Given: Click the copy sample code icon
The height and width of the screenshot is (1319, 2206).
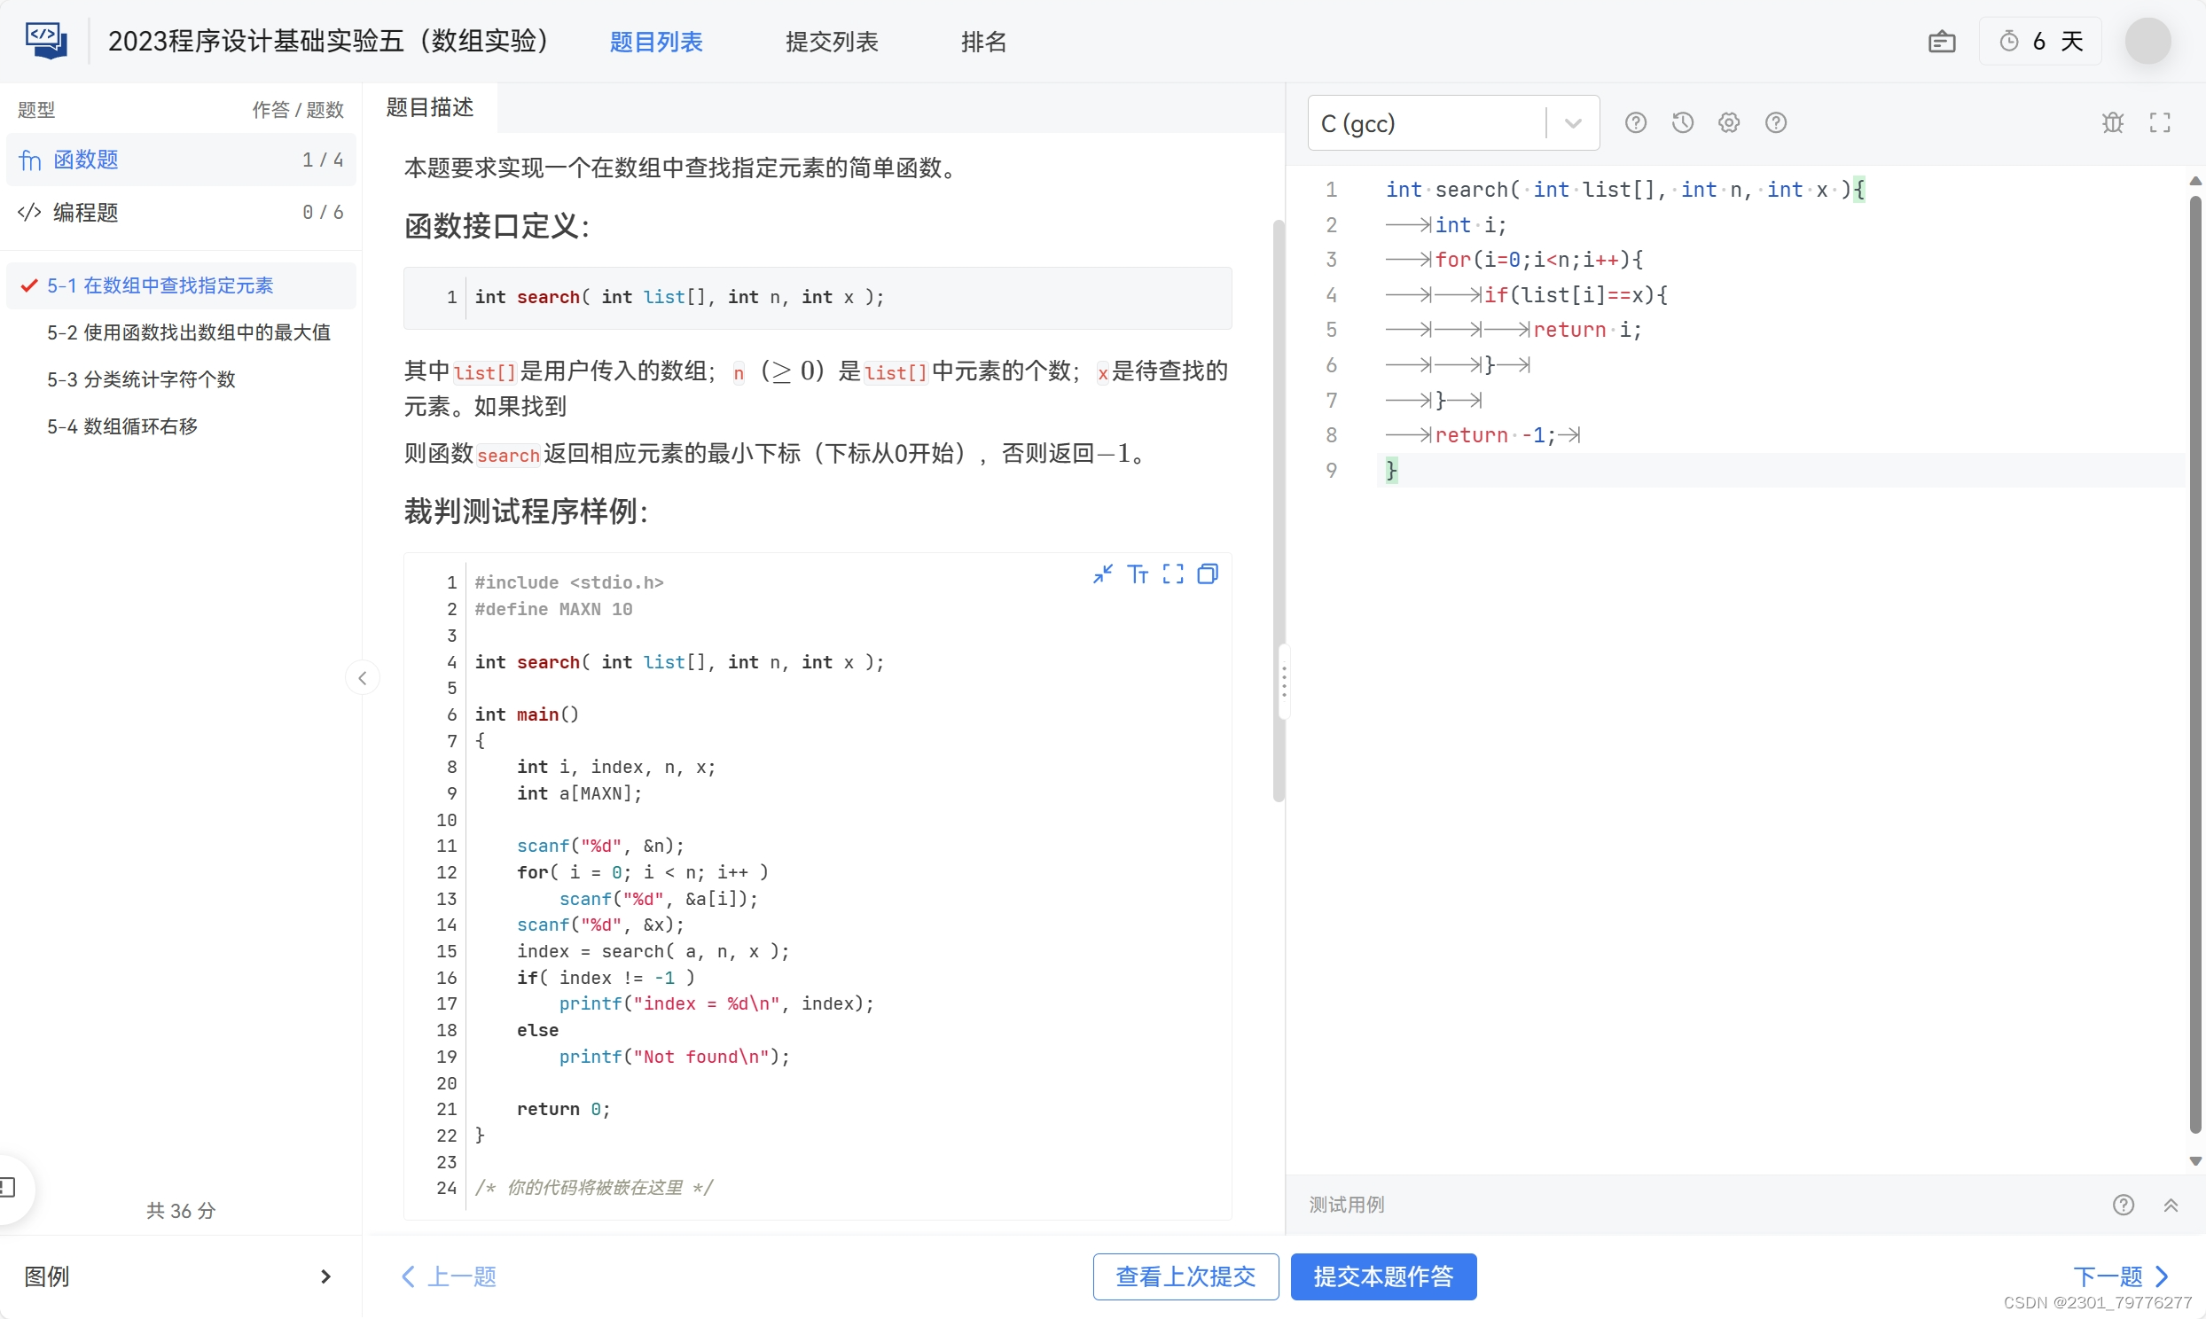Looking at the screenshot, I should pos(1208,574).
